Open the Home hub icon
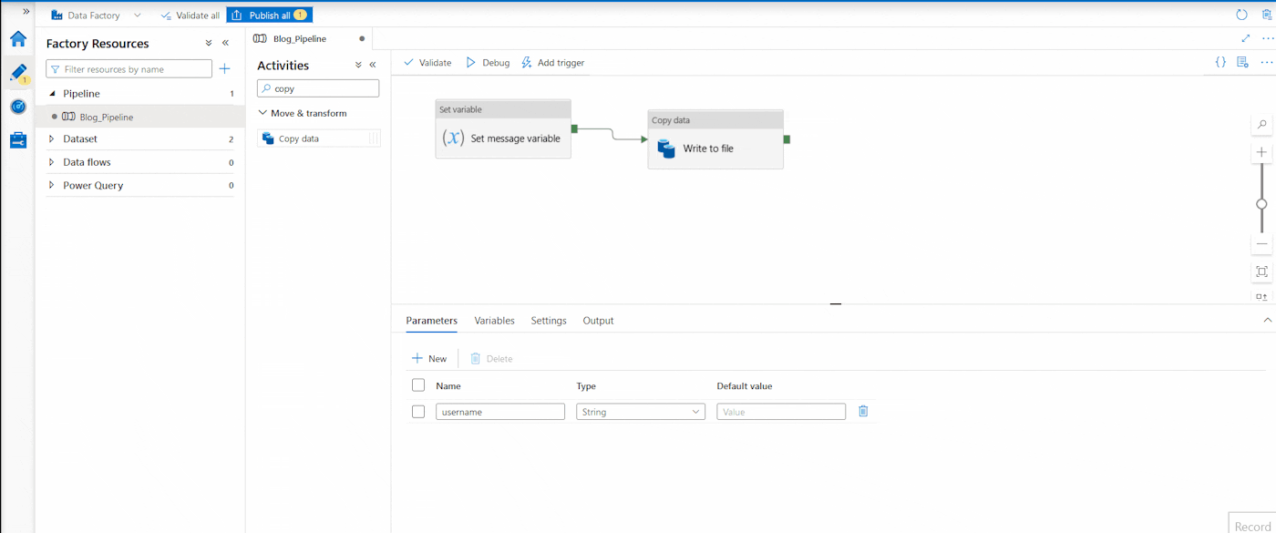 tap(18, 39)
